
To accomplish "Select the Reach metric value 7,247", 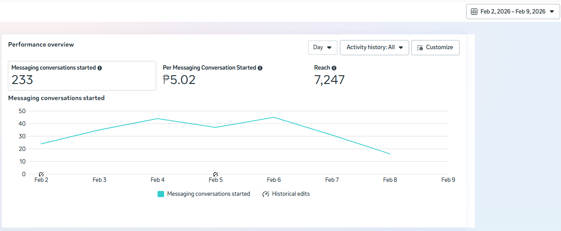I will [x=329, y=80].
